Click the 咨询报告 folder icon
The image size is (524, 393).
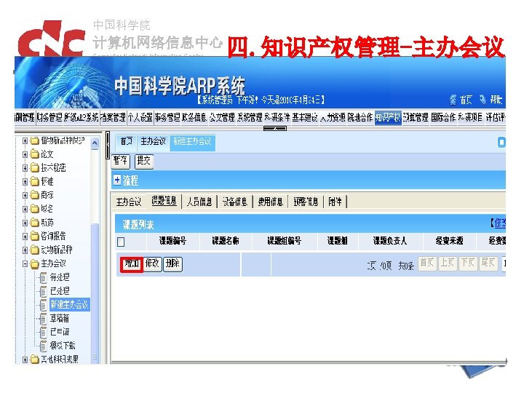(x=35, y=237)
